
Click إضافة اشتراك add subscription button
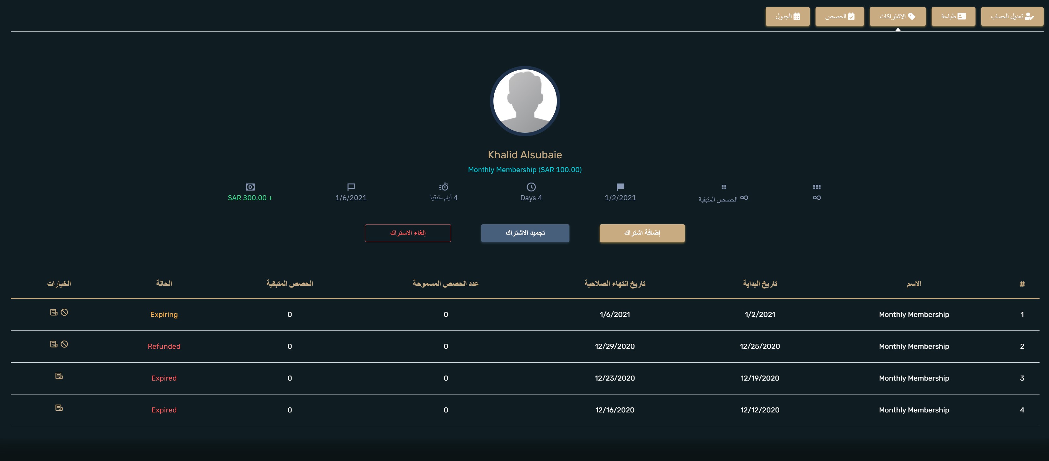coord(642,233)
